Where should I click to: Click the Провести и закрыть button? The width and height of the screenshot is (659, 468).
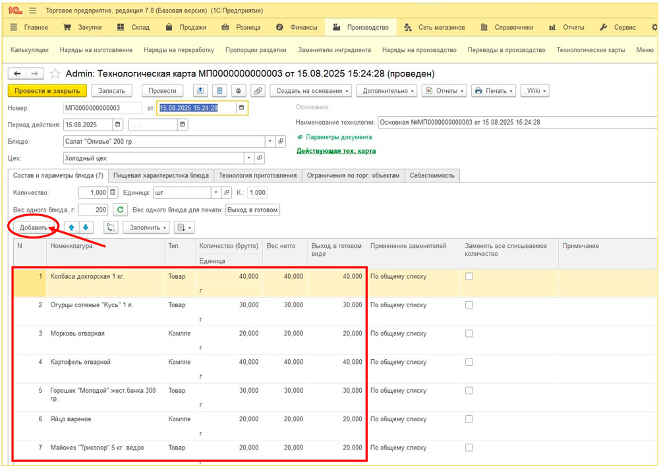click(47, 91)
